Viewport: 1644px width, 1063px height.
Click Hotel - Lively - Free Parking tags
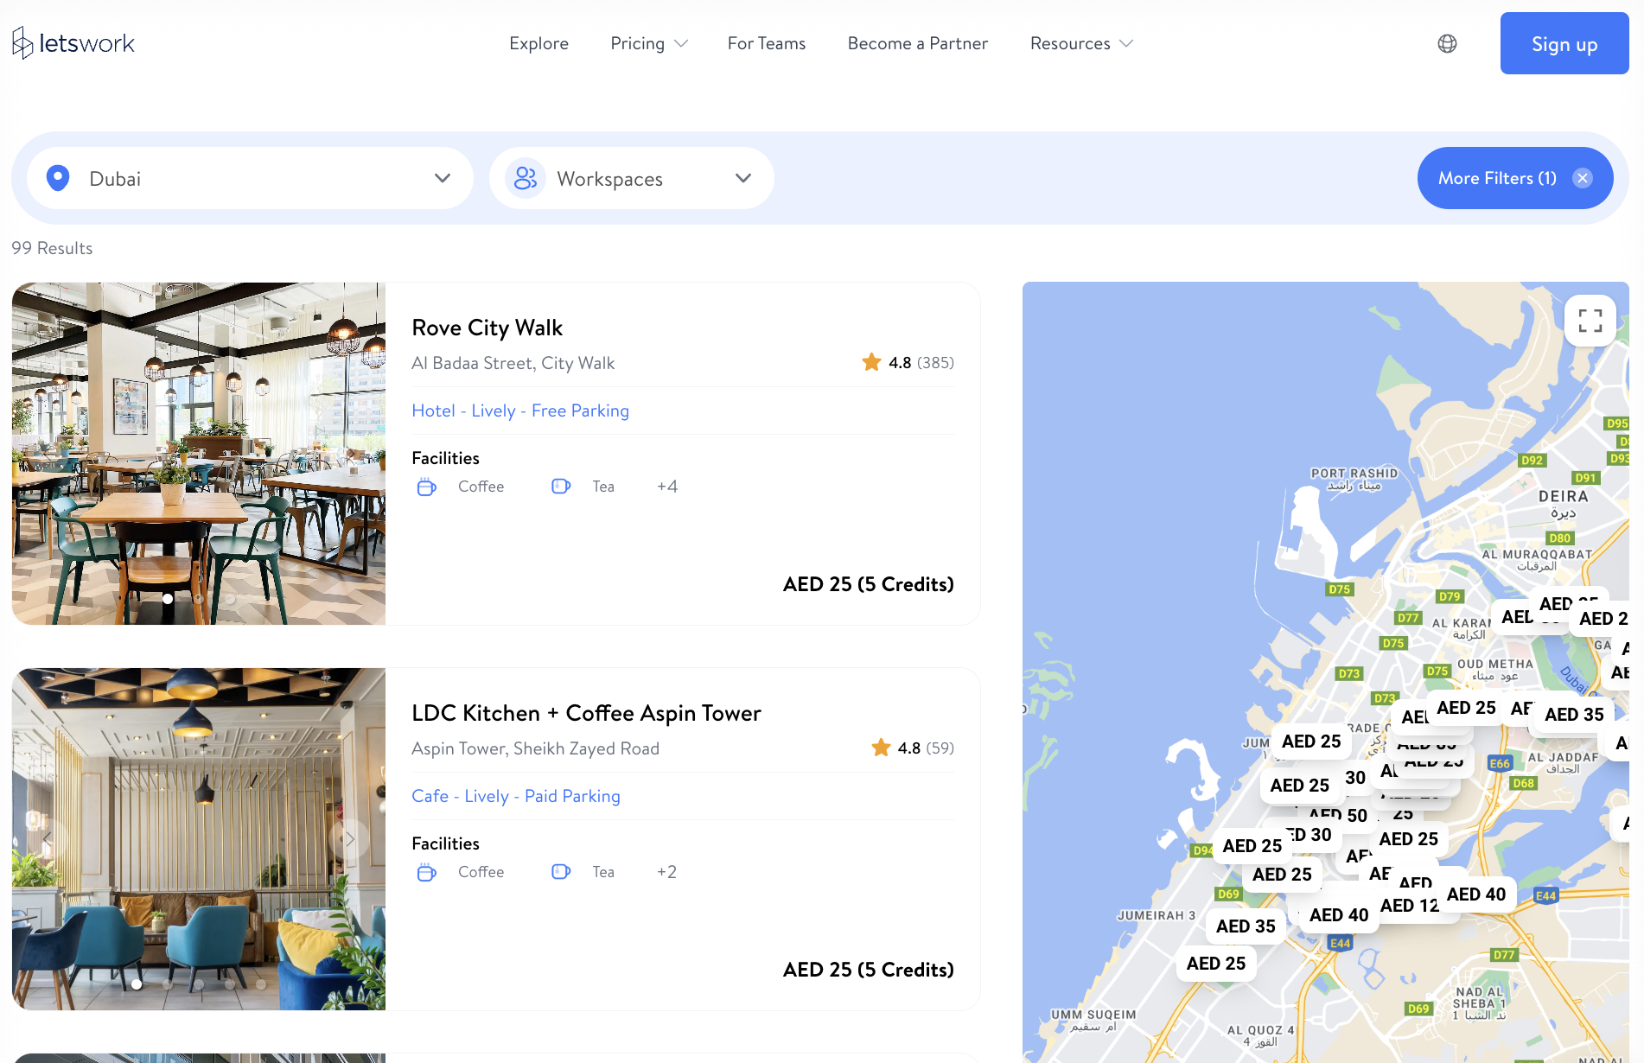coord(520,411)
